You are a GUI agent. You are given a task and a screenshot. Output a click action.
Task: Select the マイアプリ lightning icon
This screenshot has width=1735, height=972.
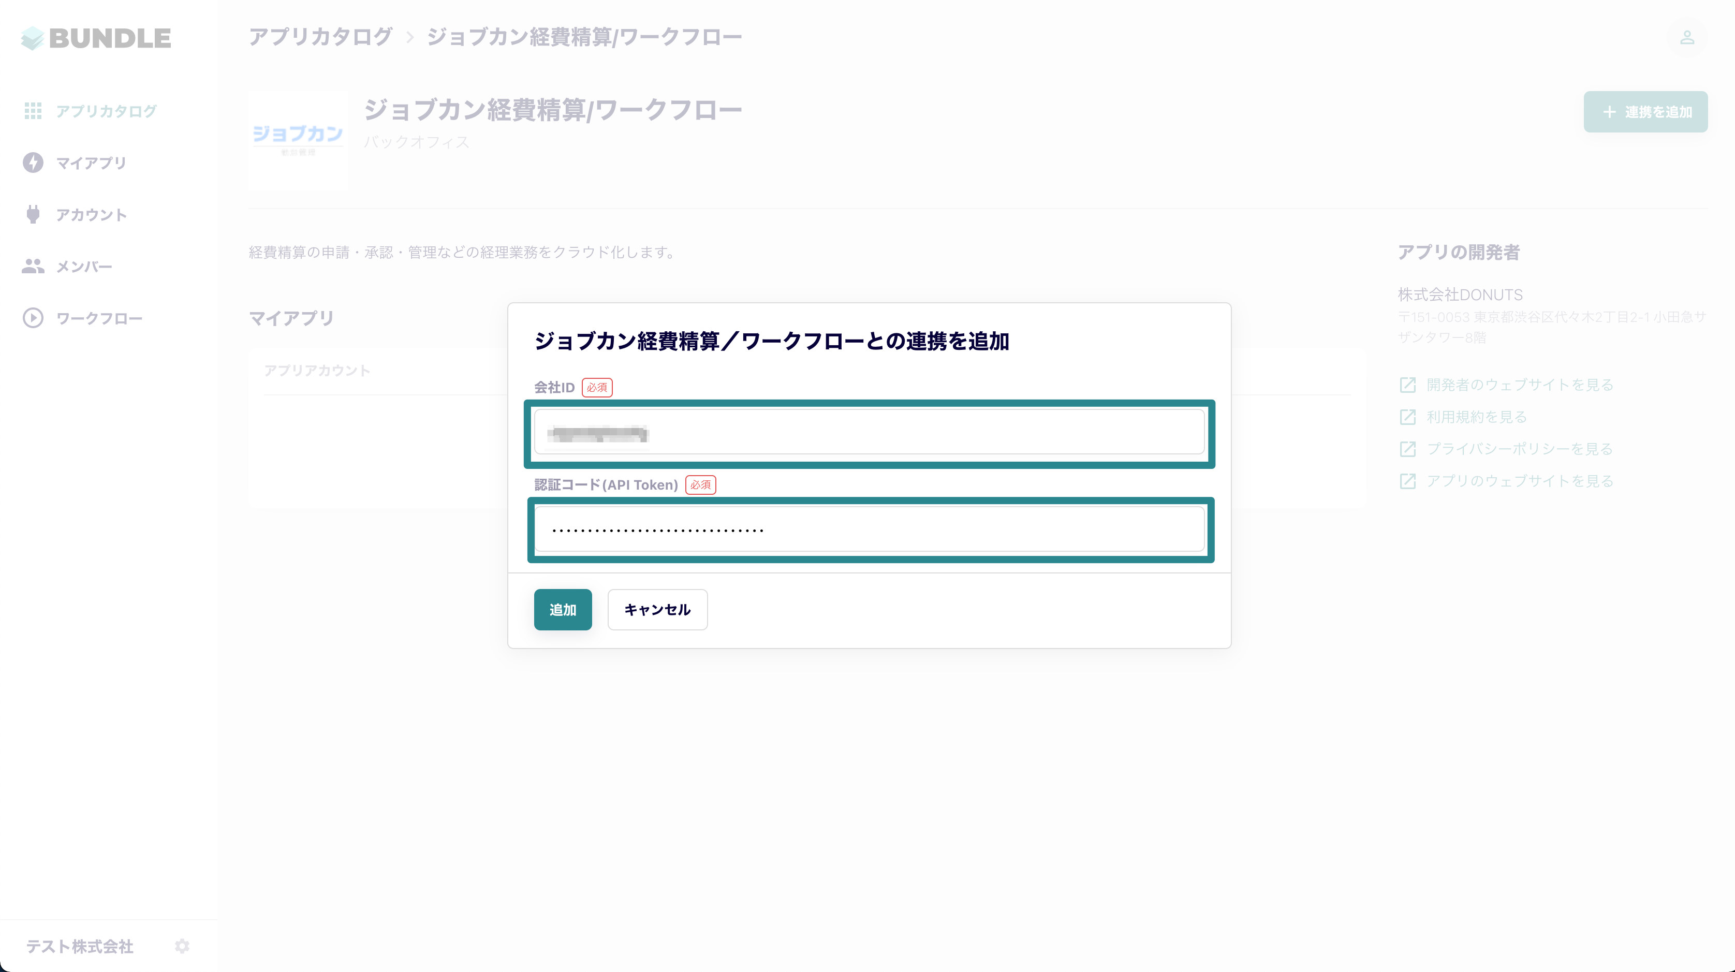pos(33,163)
